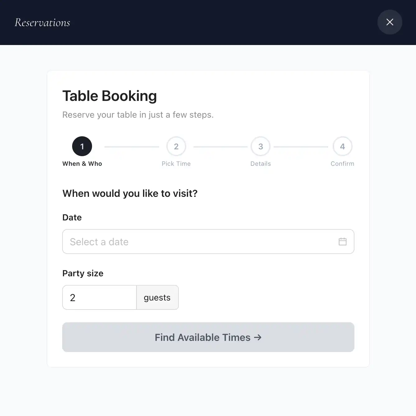
Task: Click the "When & Who" step label
Action: click(x=82, y=164)
